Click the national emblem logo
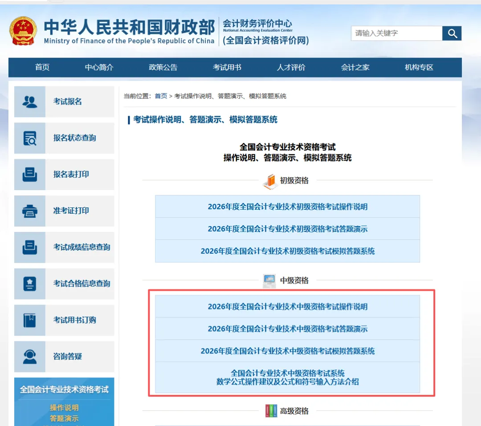Image resolution: width=481 pixels, height=426 pixels. pos(23,31)
